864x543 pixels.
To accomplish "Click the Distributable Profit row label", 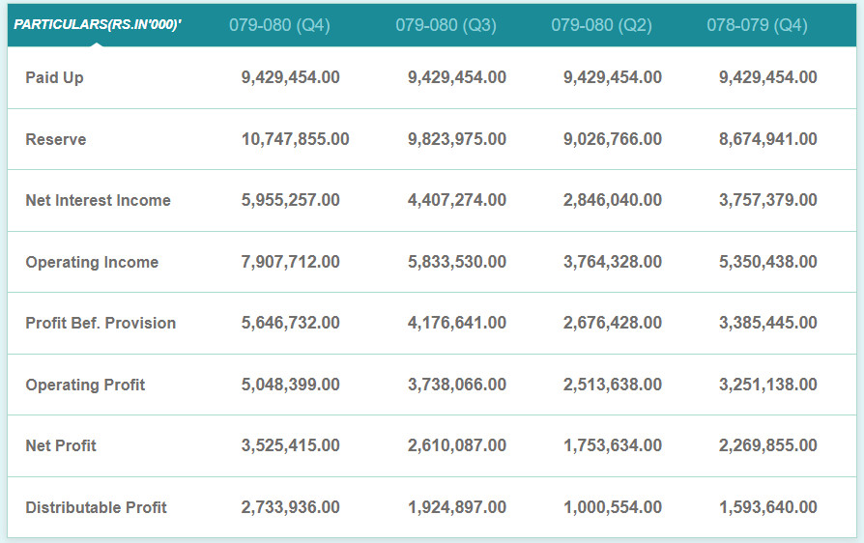I will 96,507.
